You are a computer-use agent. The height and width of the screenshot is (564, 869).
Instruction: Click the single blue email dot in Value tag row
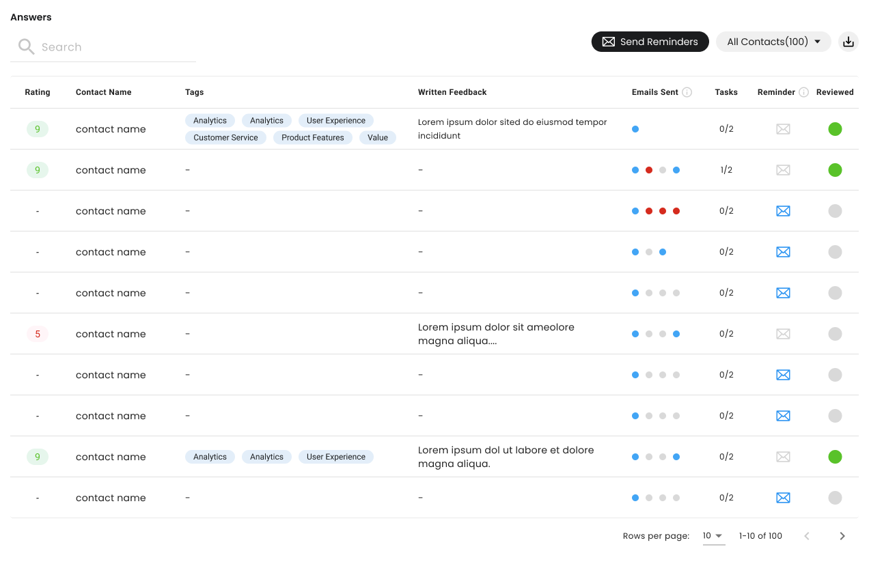click(x=635, y=129)
